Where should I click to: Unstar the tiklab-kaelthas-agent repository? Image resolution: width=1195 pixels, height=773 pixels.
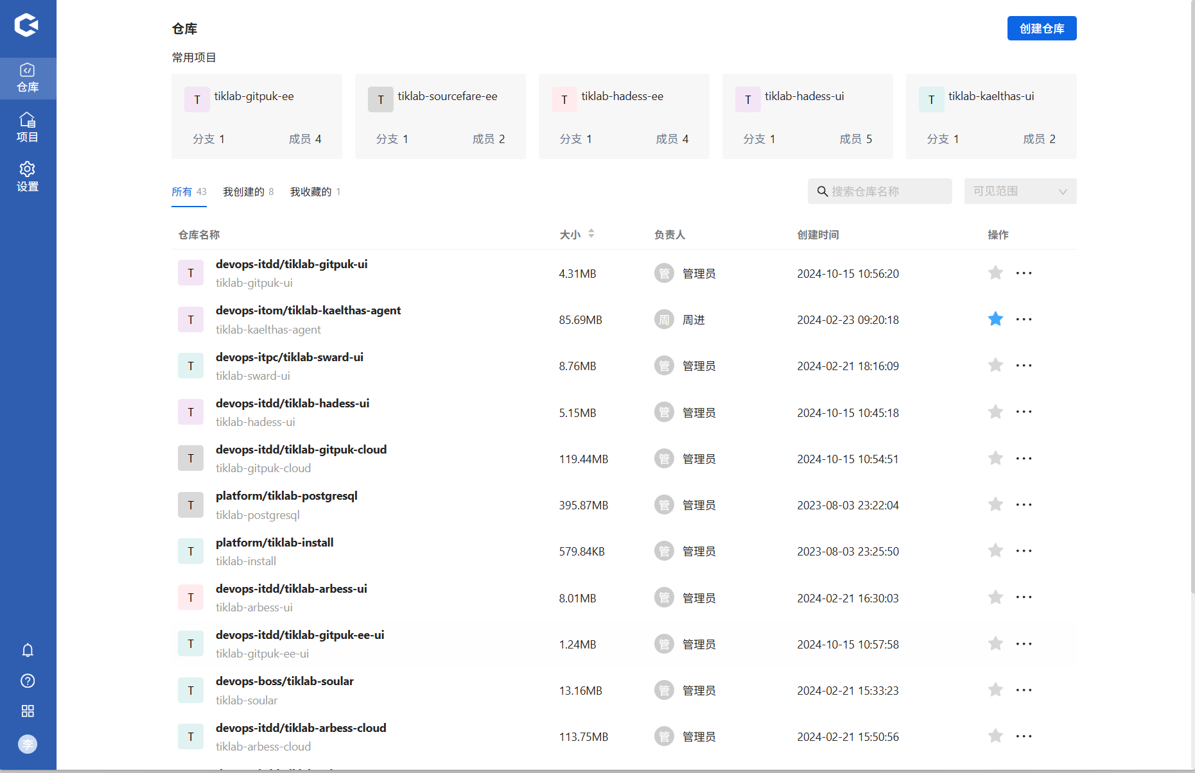pos(995,319)
